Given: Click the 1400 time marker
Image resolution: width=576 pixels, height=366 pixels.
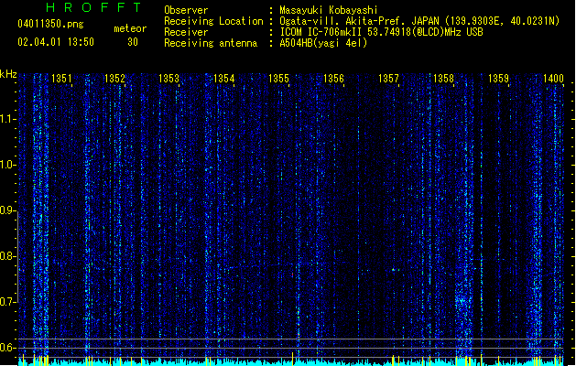Looking at the screenshot, I should click(553, 79).
